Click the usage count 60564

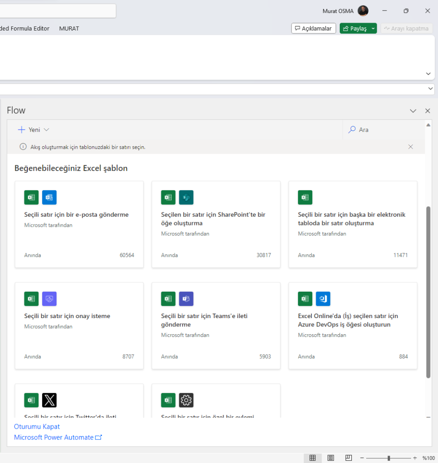(127, 255)
